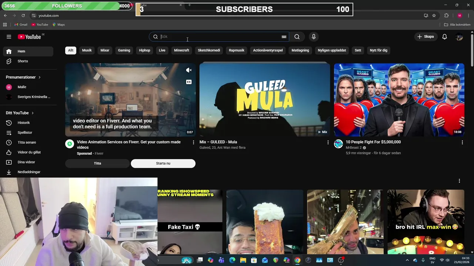Screen dimensions: 474x266
Task: Open the Maps bookmark
Action: coord(59,25)
